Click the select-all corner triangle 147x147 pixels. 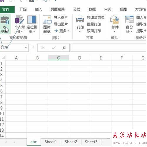coord(3,58)
